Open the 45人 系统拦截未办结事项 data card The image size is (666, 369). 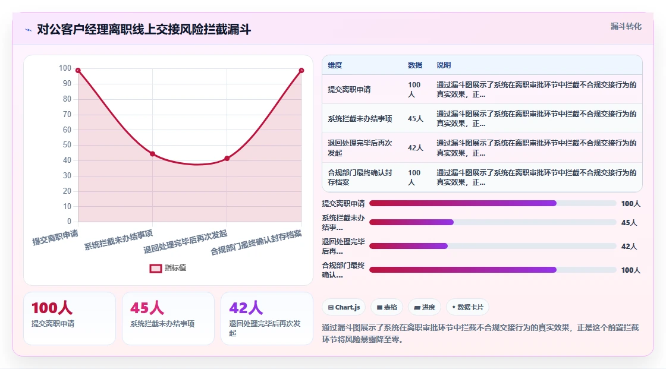pos(168,318)
